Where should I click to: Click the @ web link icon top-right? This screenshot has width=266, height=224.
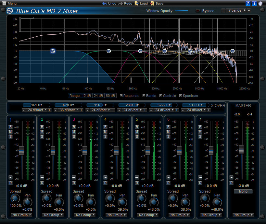[260, 3]
